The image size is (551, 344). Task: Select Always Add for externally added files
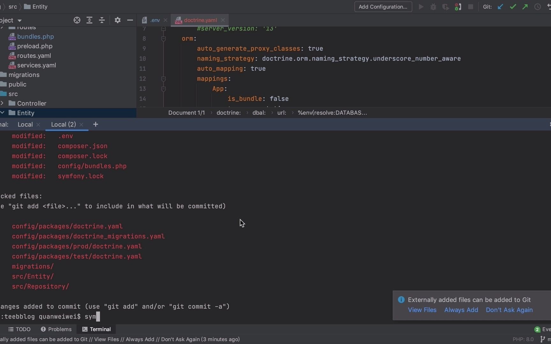tap(461, 310)
